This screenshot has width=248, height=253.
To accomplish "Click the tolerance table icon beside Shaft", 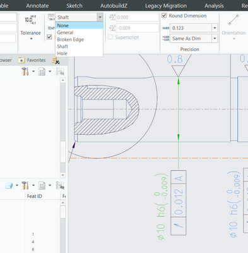I will (x=51, y=17).
